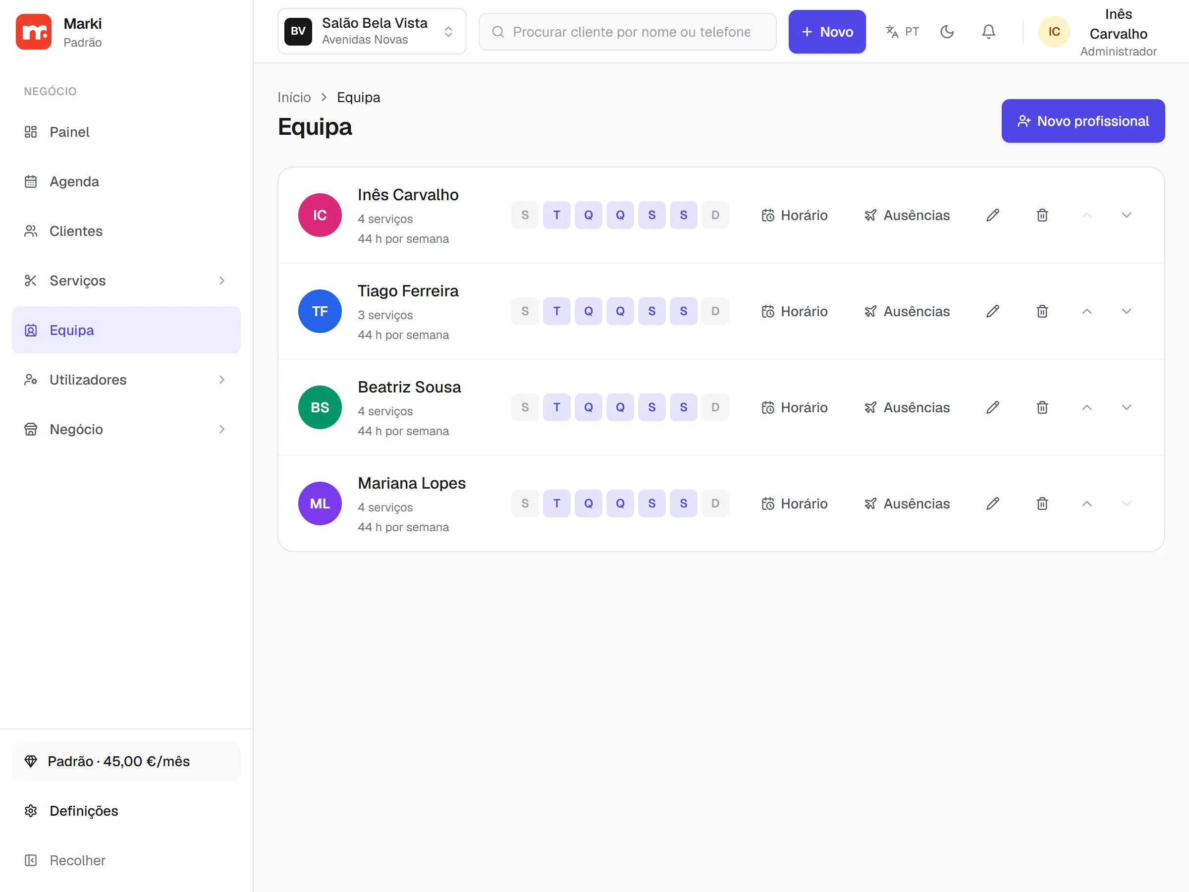The width and height of the screenshot is (1189, 892).
Task: Click the Marki logo
Action: (x=33, y=32)
